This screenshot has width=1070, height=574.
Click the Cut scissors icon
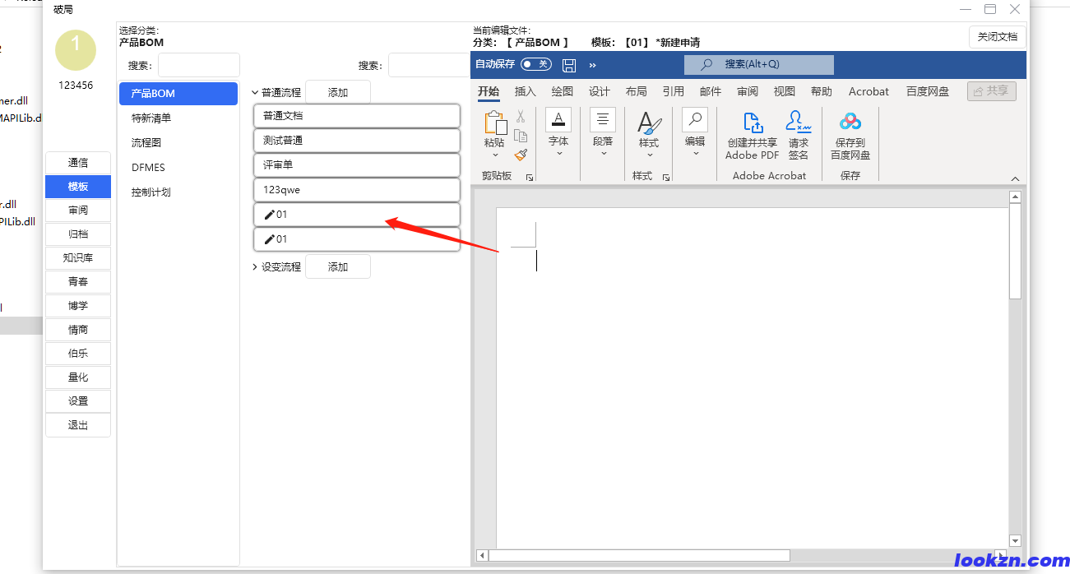(521, 117)
